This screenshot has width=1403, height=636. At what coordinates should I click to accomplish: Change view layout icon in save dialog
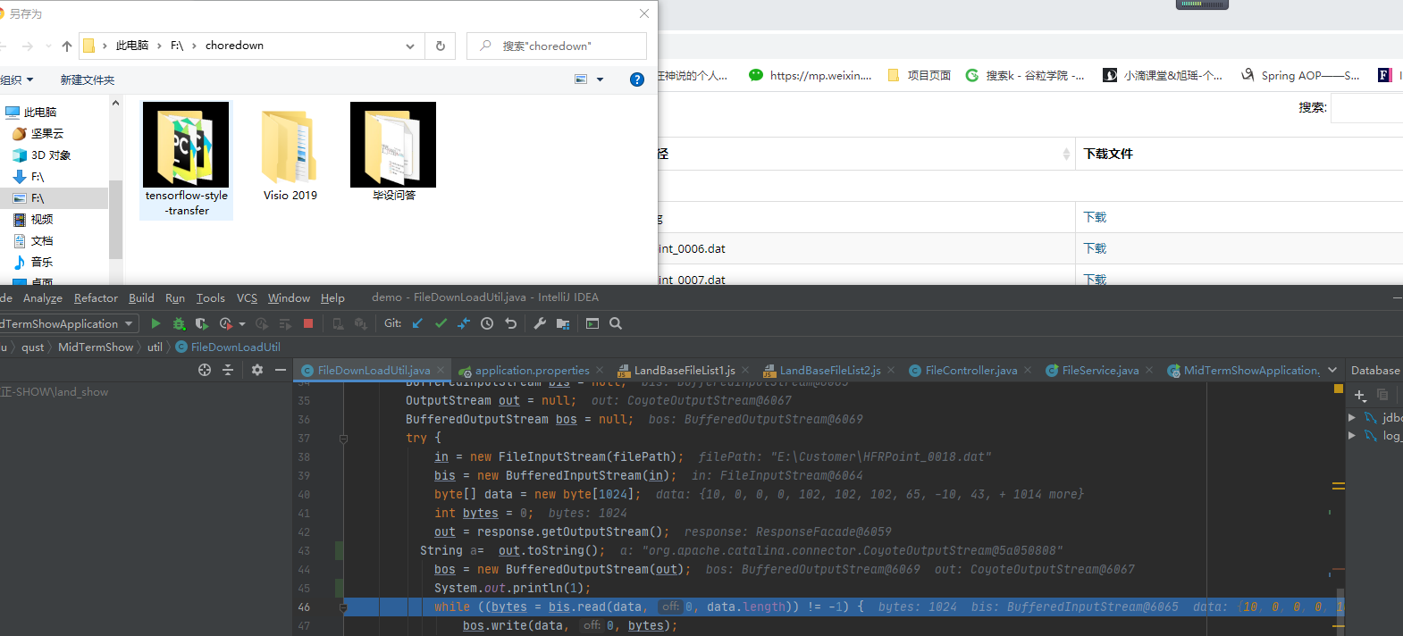point(581,79)
